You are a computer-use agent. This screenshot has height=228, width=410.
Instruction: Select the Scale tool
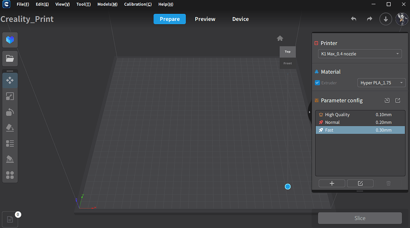coord(10,96)
